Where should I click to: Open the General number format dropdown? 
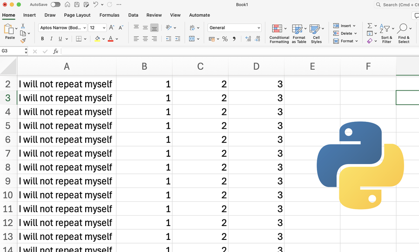(x=234, y=28)
